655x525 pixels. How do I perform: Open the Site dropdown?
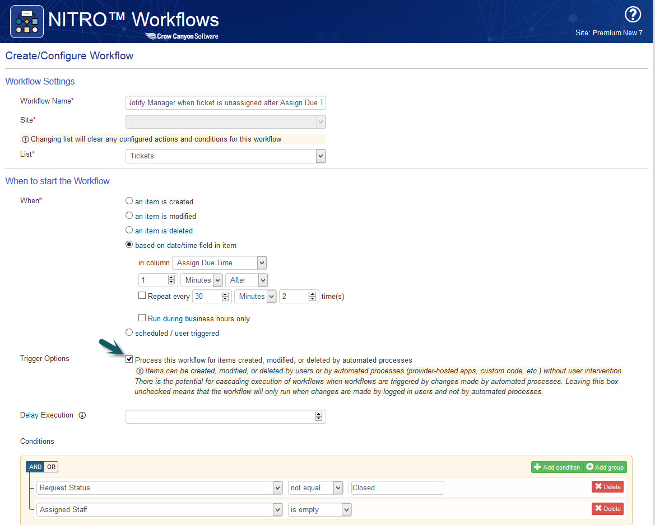(x=226, y=122)
